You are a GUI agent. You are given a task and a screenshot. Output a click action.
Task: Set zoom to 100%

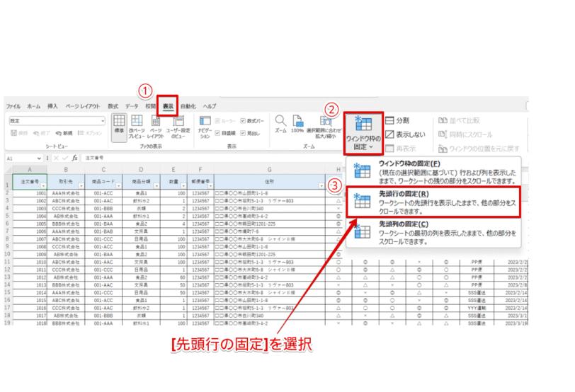297,124
